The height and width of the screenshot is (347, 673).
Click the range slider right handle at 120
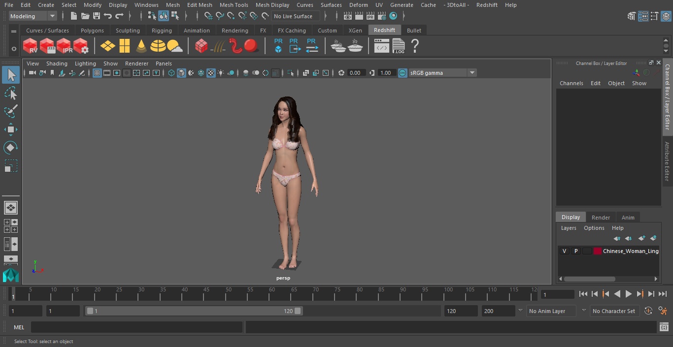(x=298, y=311)
